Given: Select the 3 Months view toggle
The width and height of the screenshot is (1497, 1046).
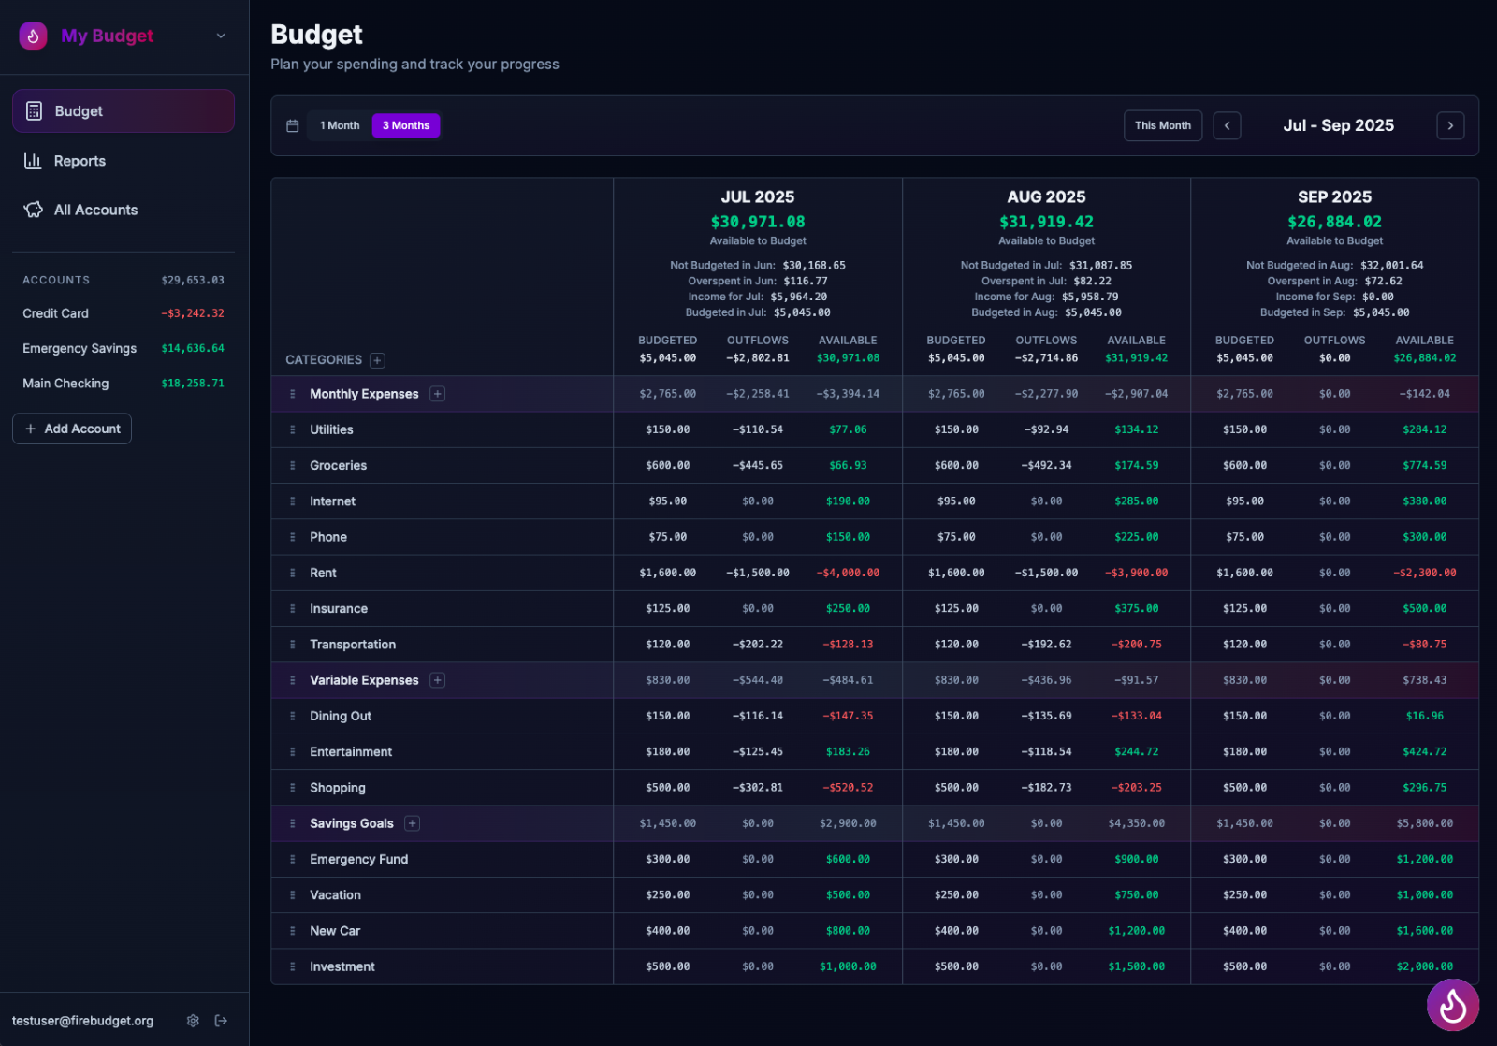Looking at the screenshot, I should (405, 124).
